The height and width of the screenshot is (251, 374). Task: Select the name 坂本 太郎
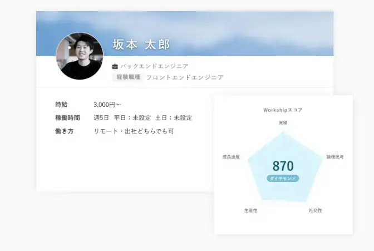(141, 45)
